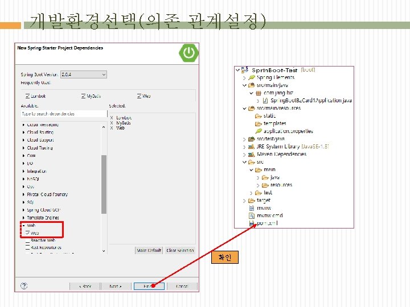Click the dependency search input field
Viewport: 410px width, 307px height.
(x=64, y=114)
